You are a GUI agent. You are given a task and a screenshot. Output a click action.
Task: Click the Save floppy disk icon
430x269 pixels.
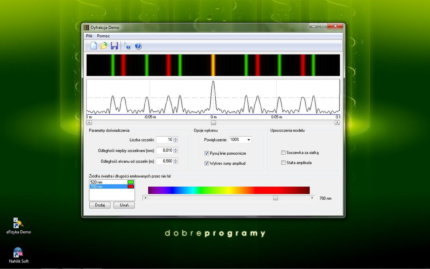[114, 46]
